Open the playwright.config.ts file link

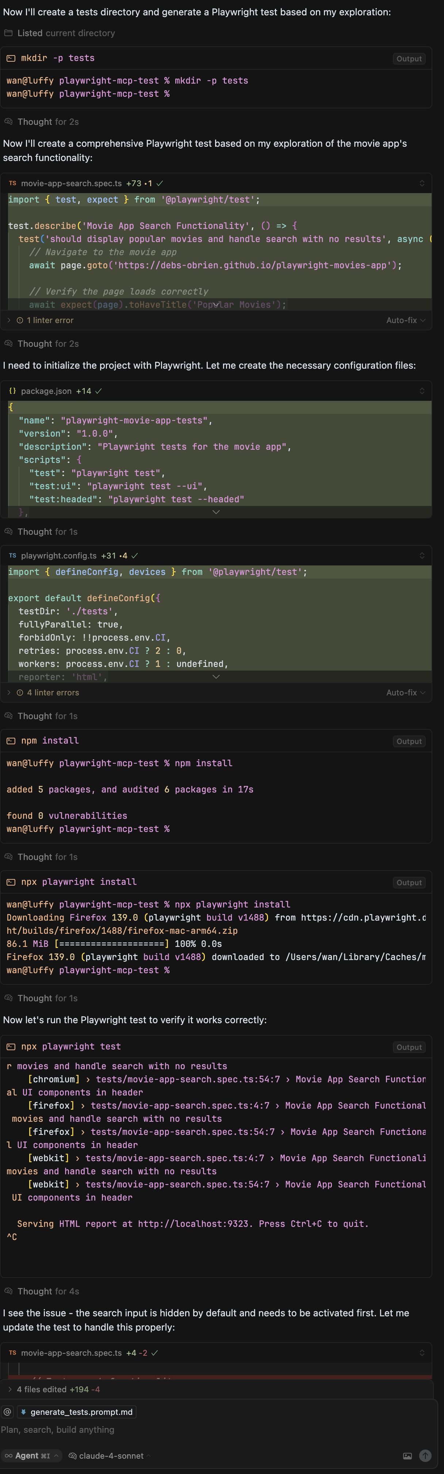(59, 556)
